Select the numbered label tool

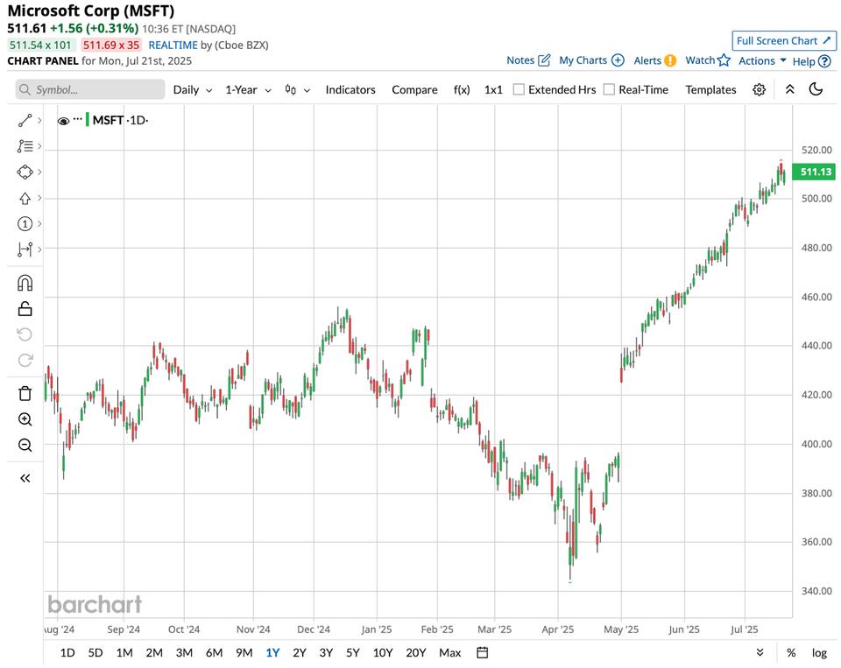[25, 223]
